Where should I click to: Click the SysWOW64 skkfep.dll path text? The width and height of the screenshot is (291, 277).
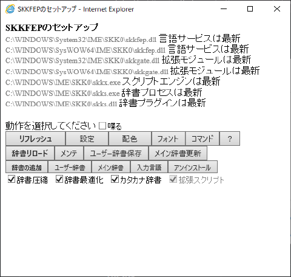point(85,50)
